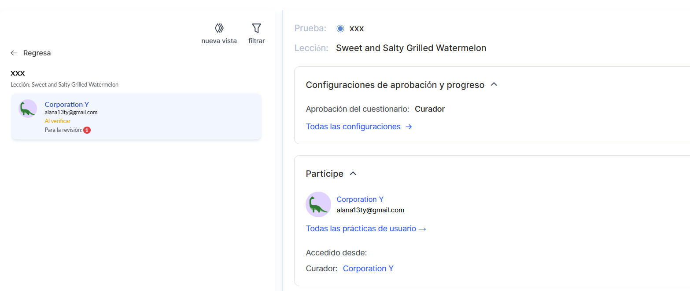
Task: Select the alana13ty@gmail.com email in the left card
Action: 71,113
